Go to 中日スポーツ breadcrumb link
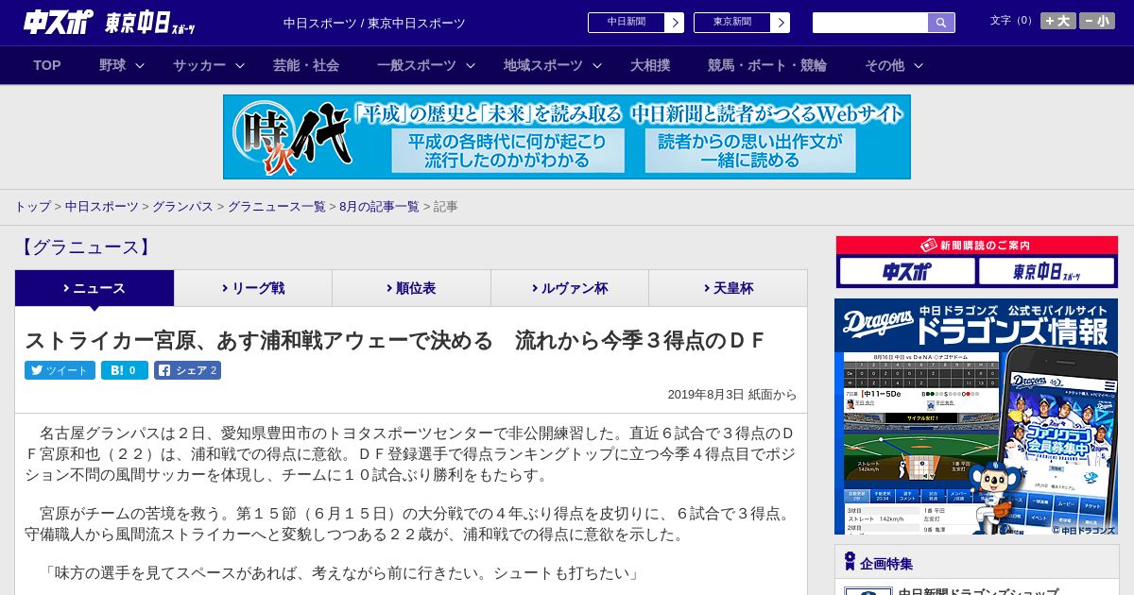Screen dimensions: 1134x595 point(102,207)
